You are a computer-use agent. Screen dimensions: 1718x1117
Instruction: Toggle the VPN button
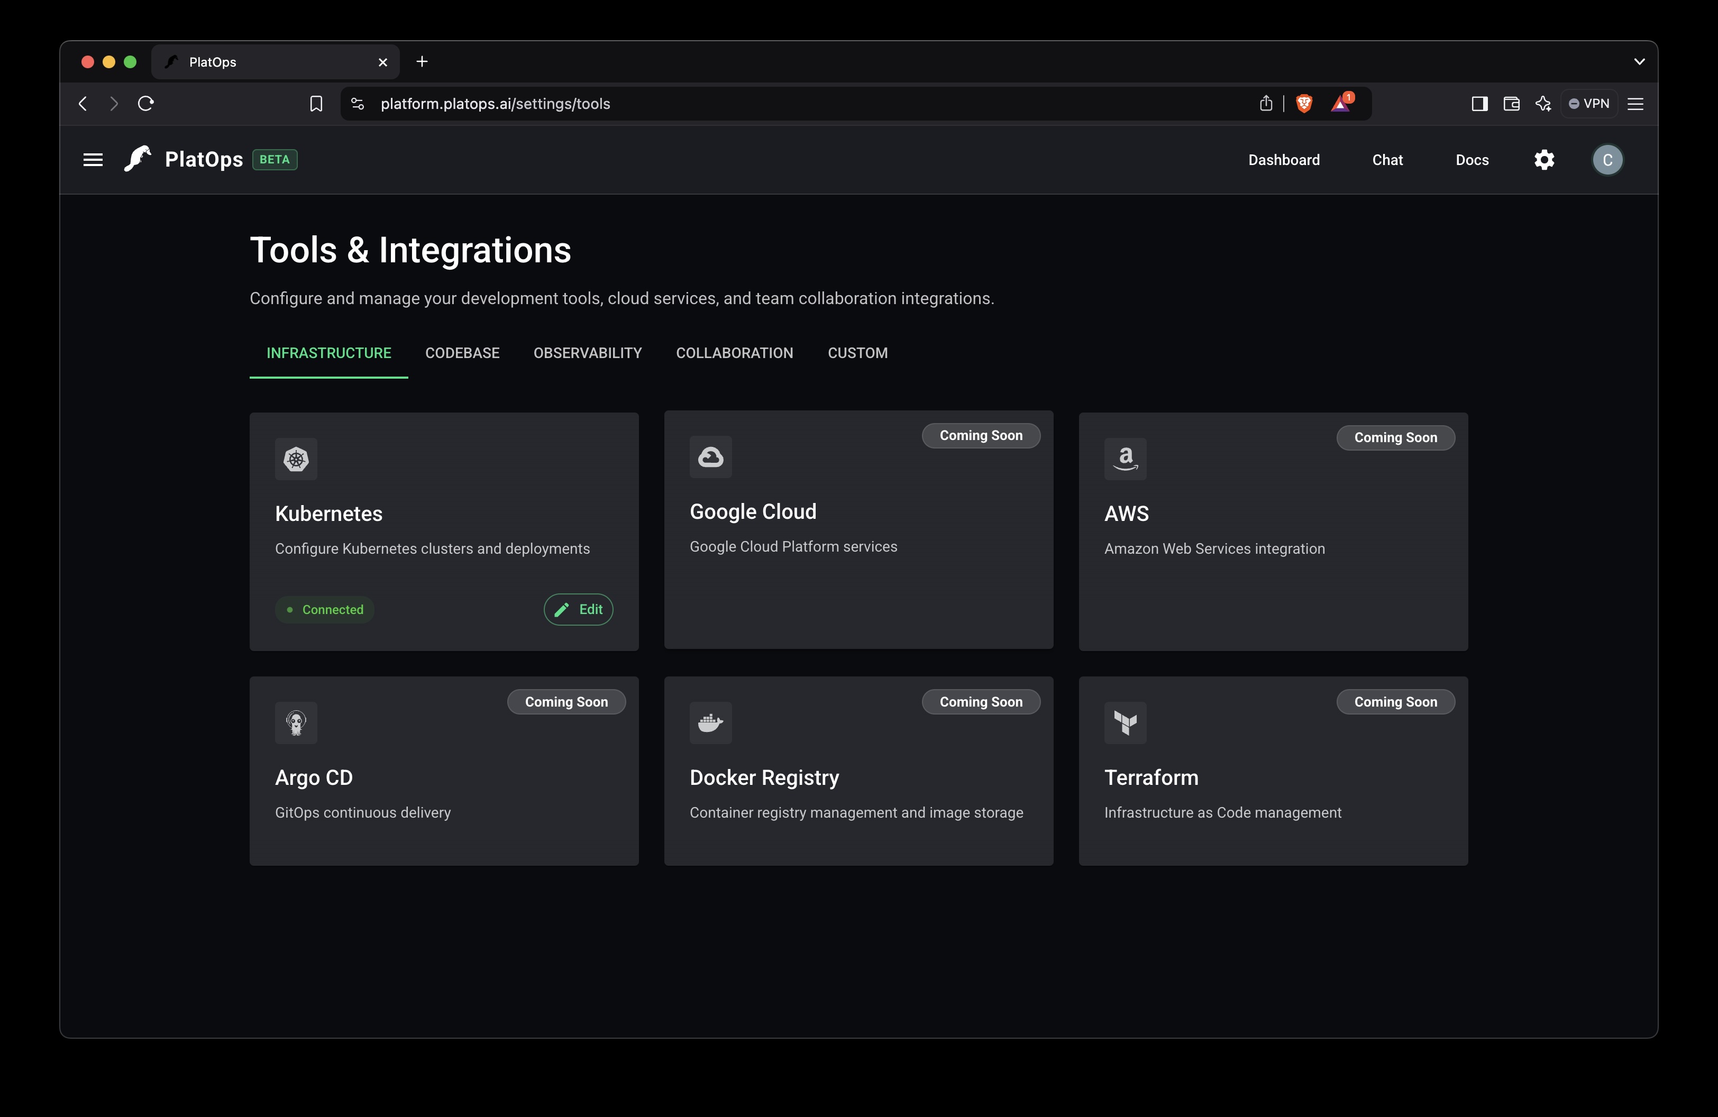click(x=1589, y=104)
